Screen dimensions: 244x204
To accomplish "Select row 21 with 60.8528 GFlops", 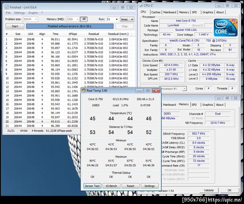I will point(42,126).
